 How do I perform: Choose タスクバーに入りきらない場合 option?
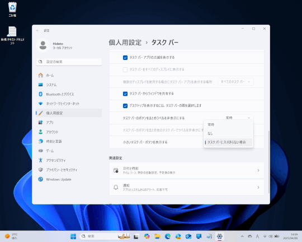click(228, 142)
